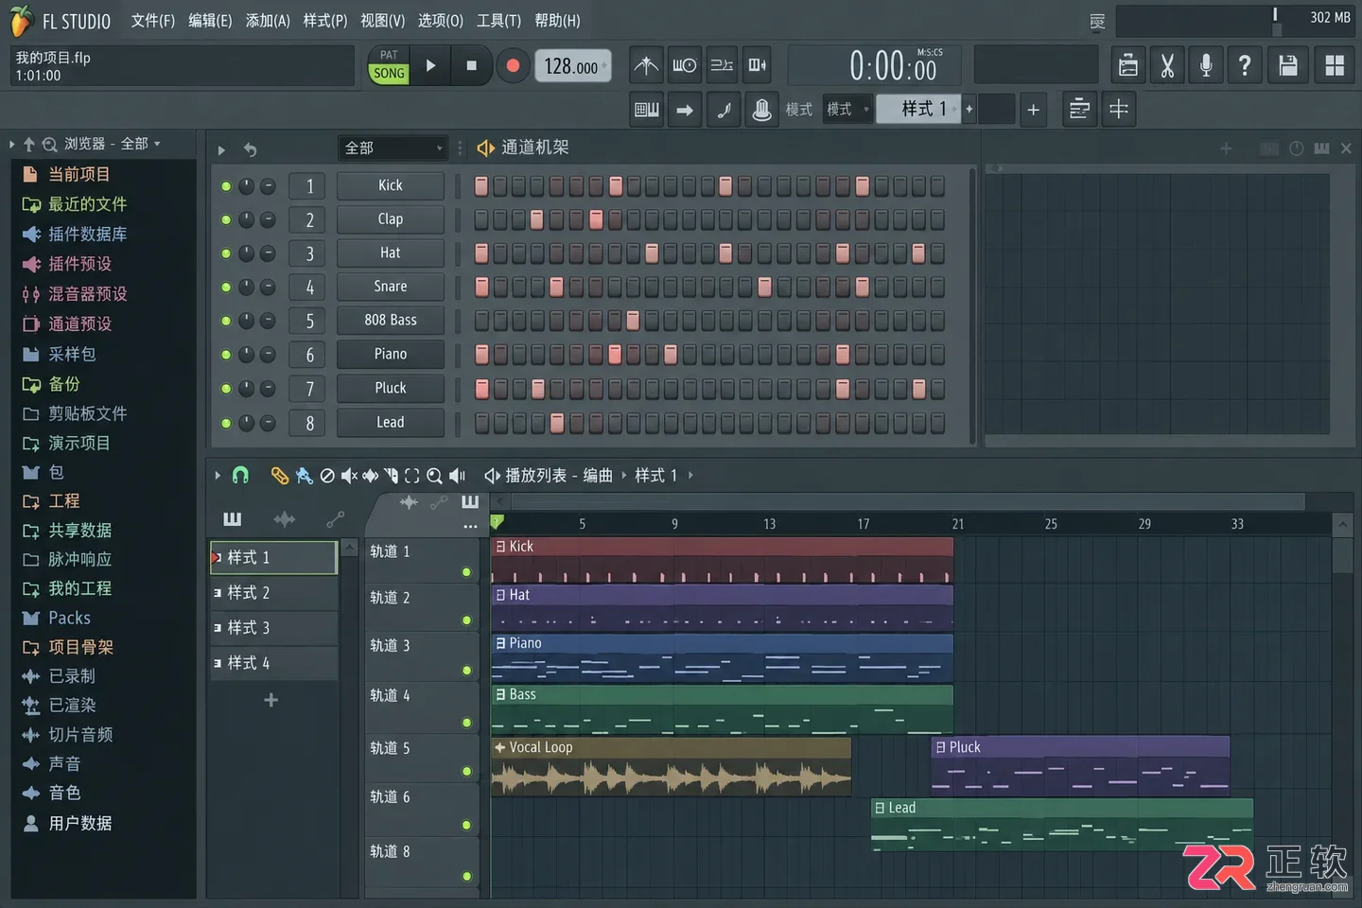The height and width of the screenshot is (908, 1362).
Task: Adjust the Kick channel first knob
Action: 247,186
